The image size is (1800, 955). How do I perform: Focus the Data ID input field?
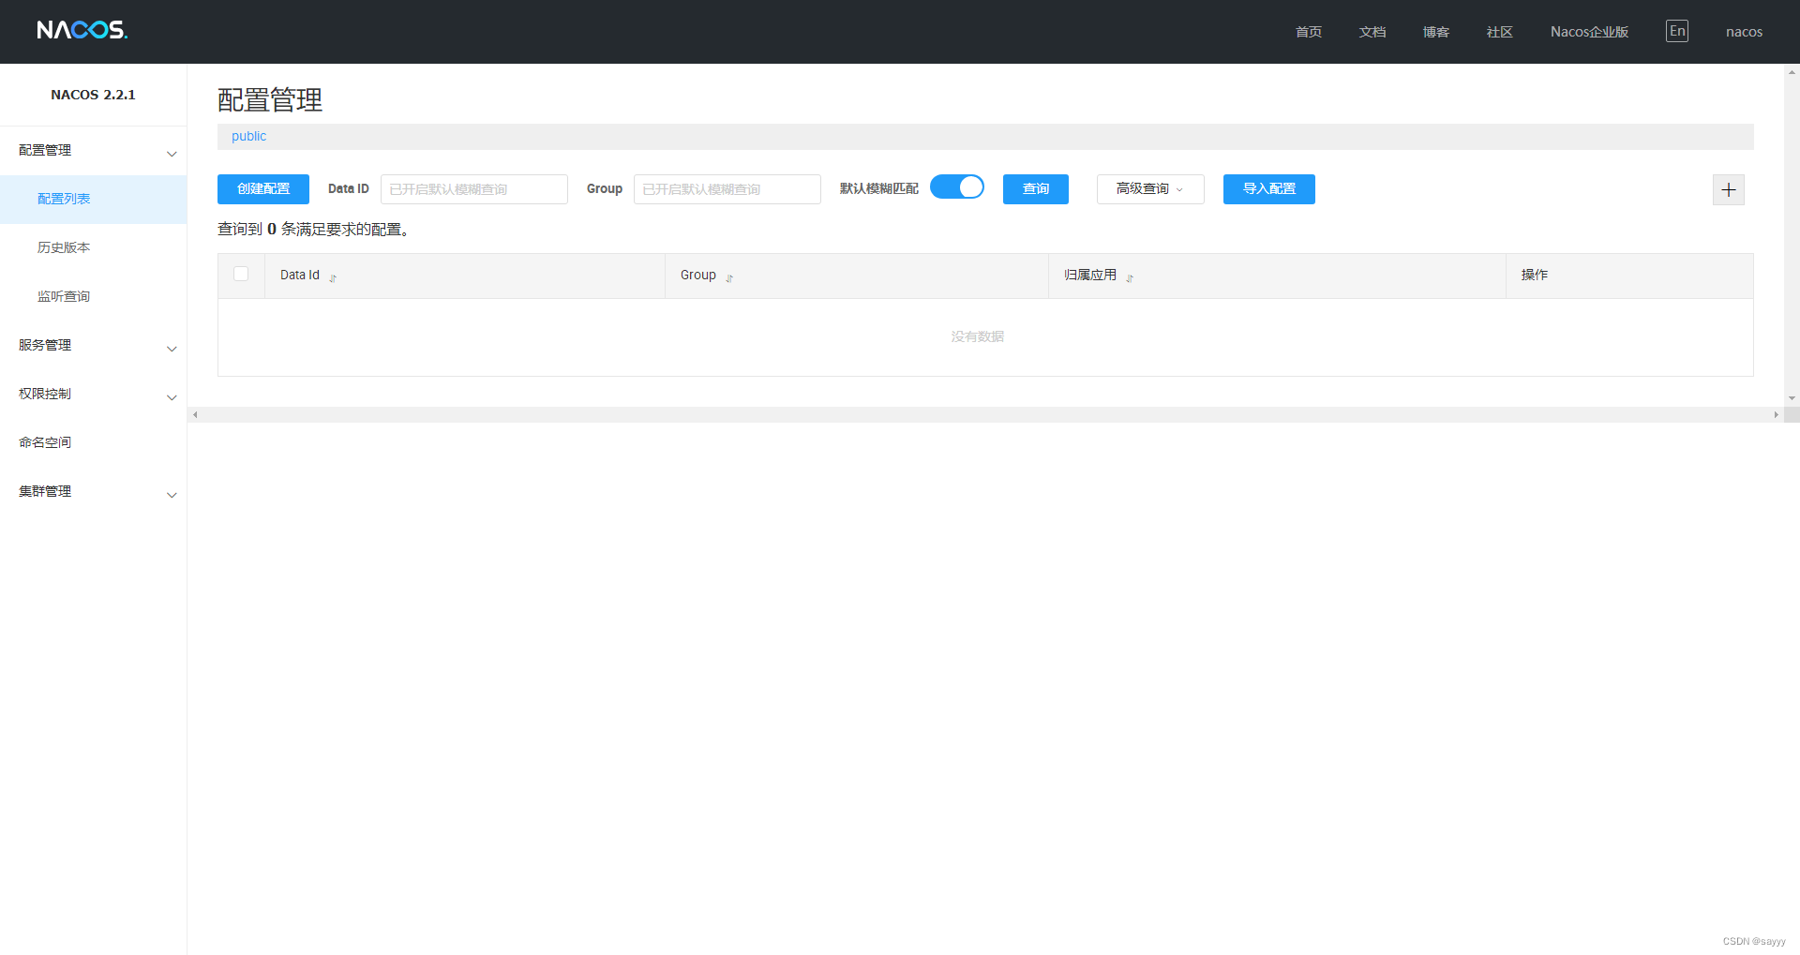(x=474, y=189)
